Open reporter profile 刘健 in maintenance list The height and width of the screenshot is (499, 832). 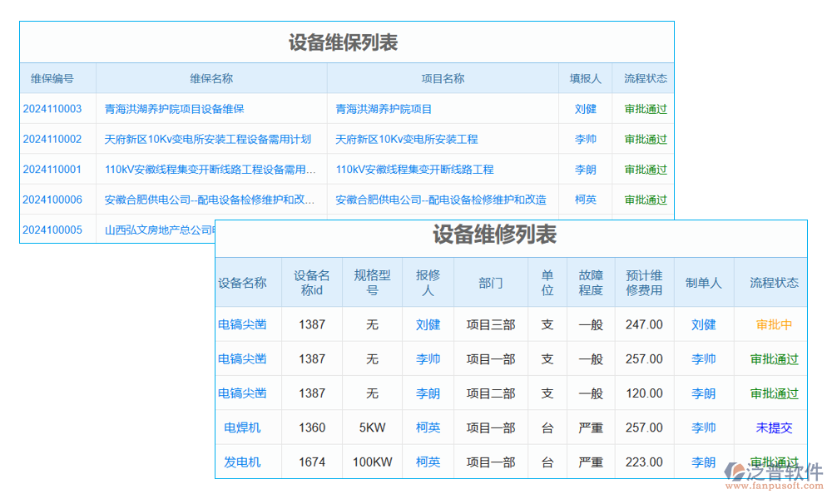586,108
